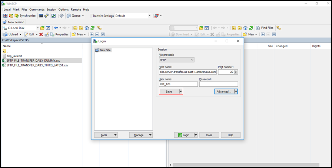Click the Name column header in local panel
Screen dimensions: 332x168
[x=41, y=46]
